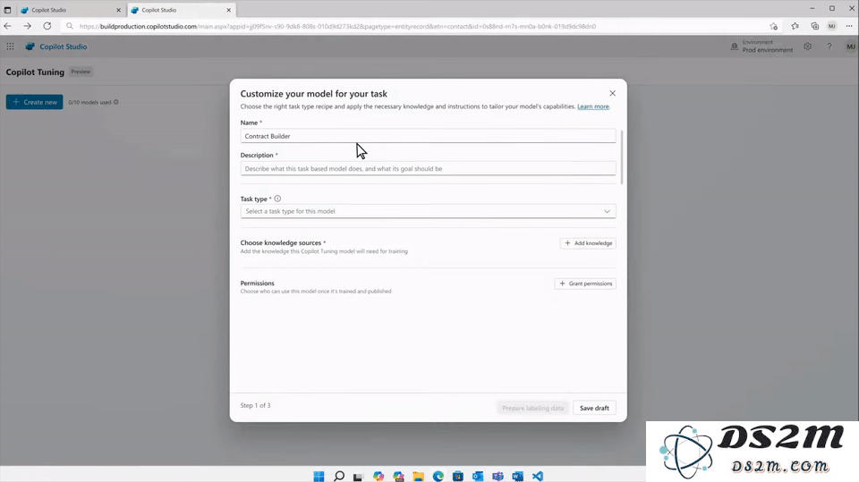Open the Learn more link
Viewport: 859px width, 482px height.
coord(592,106)
